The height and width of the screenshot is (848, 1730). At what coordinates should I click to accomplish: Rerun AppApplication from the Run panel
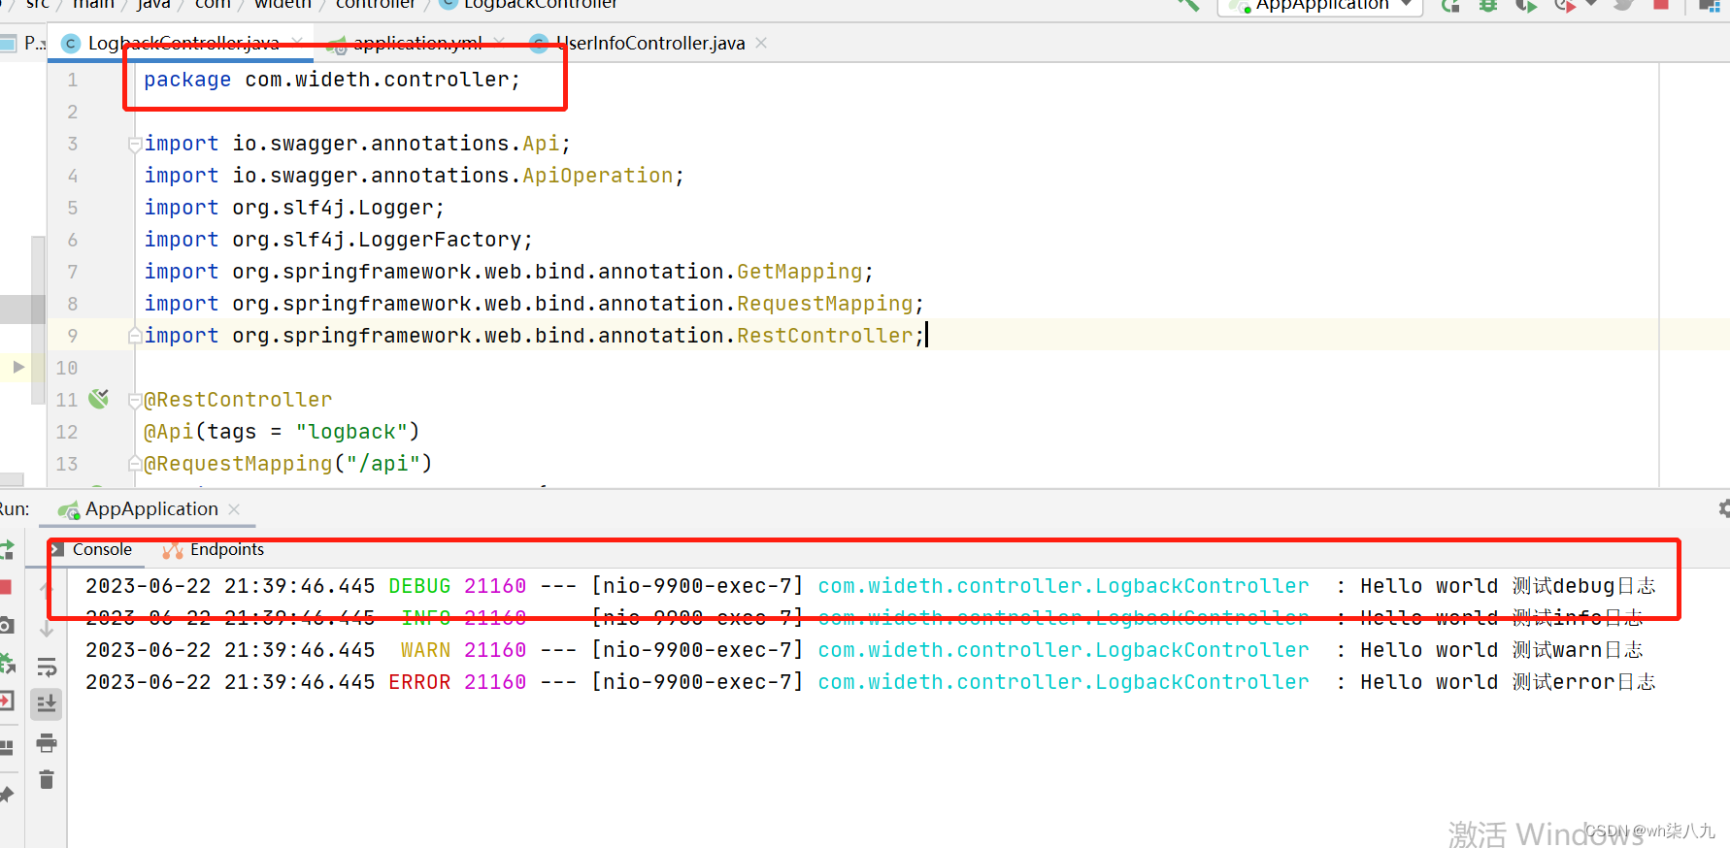(6, 550)
